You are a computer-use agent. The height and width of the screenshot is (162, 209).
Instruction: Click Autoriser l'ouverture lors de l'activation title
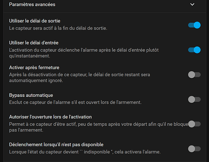[50, 117]
